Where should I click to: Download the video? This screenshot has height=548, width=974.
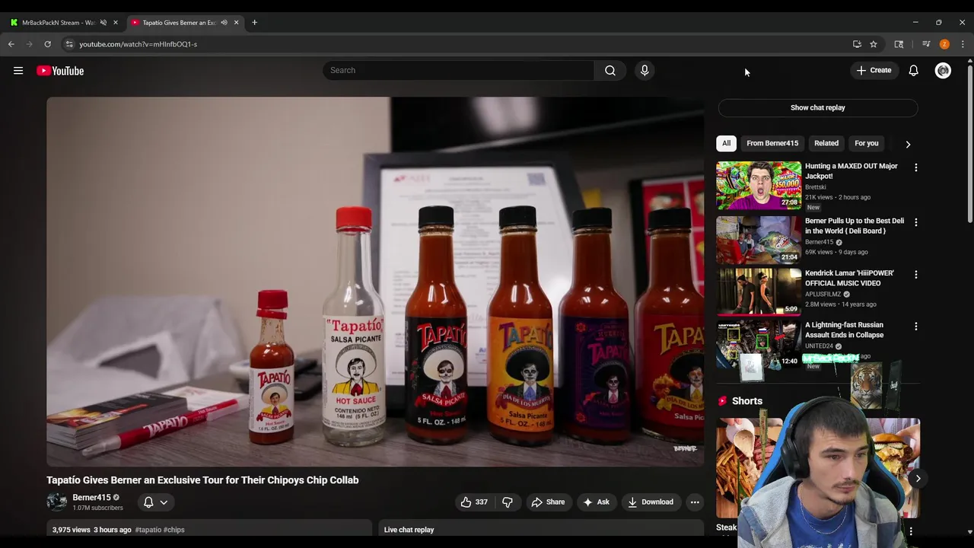click(651, 502)
